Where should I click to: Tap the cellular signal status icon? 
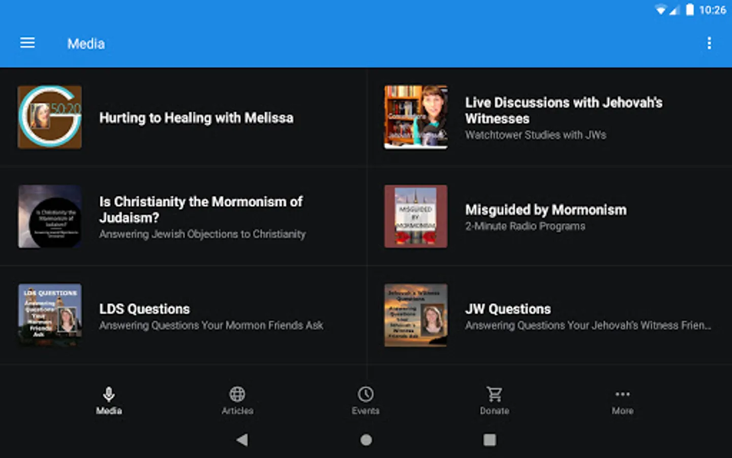675,10
